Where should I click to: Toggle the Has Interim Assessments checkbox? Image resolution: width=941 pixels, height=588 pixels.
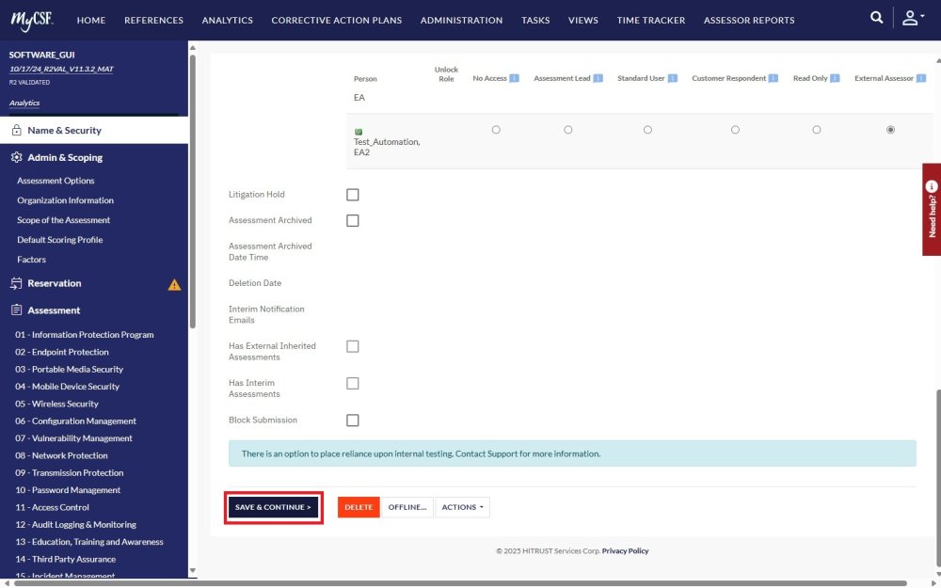[353, 384]
